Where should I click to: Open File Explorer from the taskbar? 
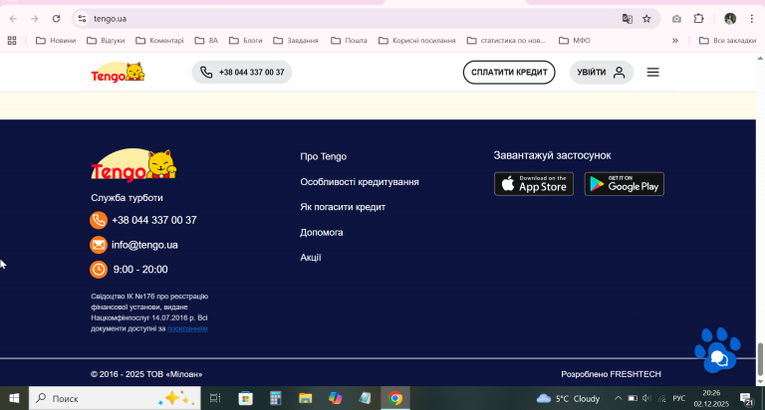pos(306,398)
